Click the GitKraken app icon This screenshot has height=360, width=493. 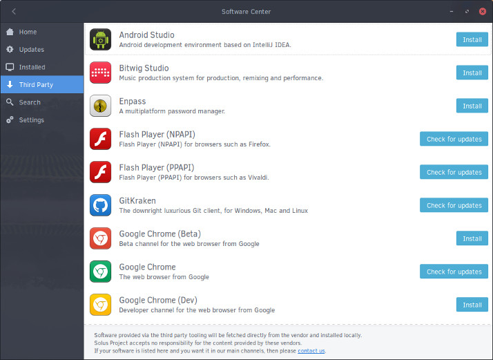tap(100, 205)
